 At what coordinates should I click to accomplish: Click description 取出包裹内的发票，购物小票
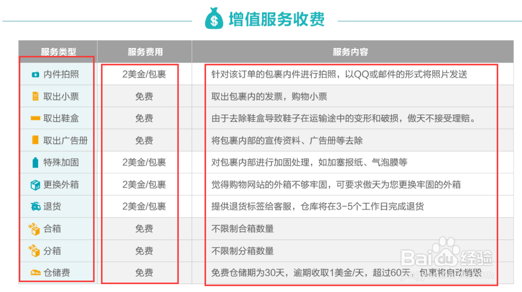(269, 96)
